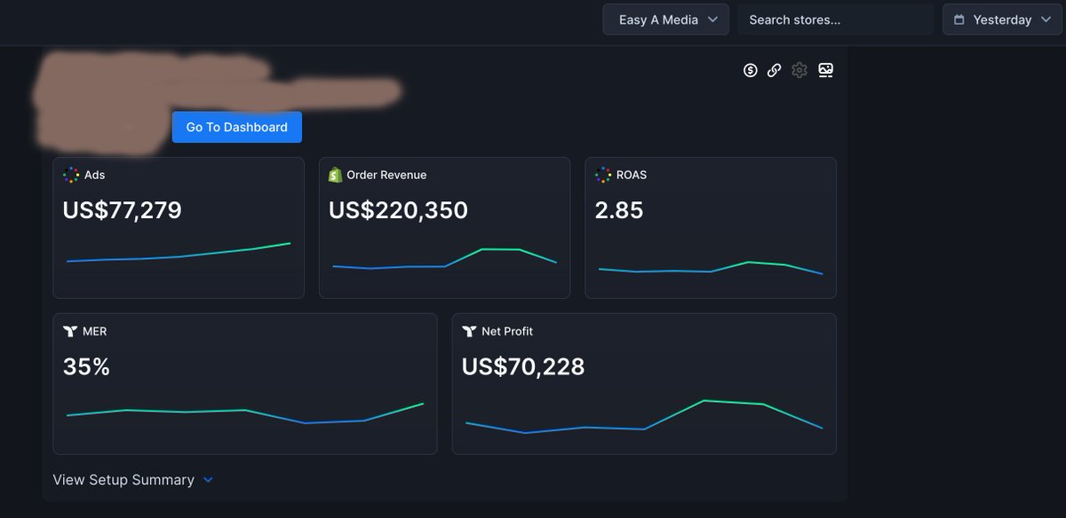
Task: Click the Order Revenue value US$220,350
Action: (398, 210)
